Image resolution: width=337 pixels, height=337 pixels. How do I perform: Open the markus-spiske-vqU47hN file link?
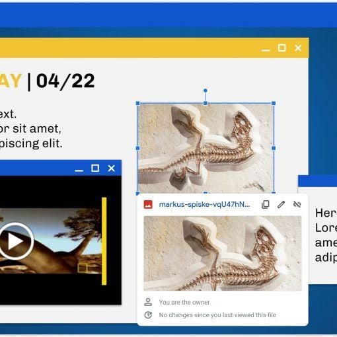click(x=204, y=204)
